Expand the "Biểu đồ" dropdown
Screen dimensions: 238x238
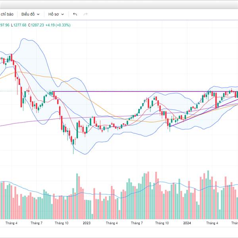pyautogui.click(x=30, y=14)
